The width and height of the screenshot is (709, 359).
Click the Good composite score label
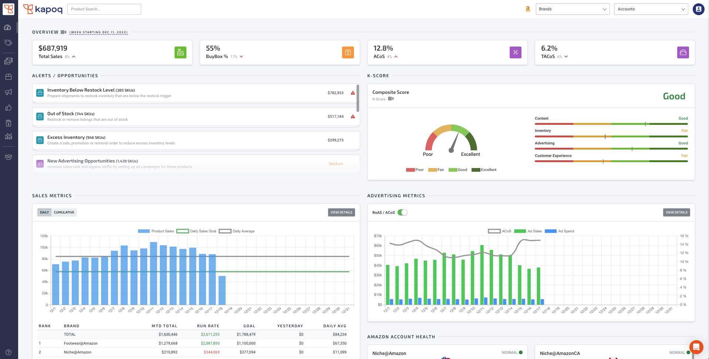point(674,96)
